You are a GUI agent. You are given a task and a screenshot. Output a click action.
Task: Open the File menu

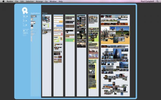coord(17,1)
